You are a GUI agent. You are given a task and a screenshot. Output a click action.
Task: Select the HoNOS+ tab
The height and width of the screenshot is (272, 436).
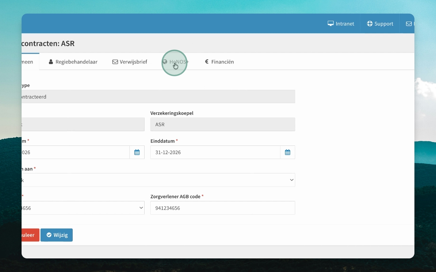click(x=176, y=62)
